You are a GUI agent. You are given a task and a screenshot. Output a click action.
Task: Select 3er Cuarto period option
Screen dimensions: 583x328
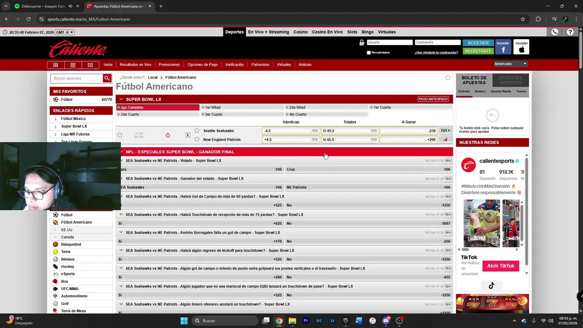pyautogui.click(x=242, y=114)
